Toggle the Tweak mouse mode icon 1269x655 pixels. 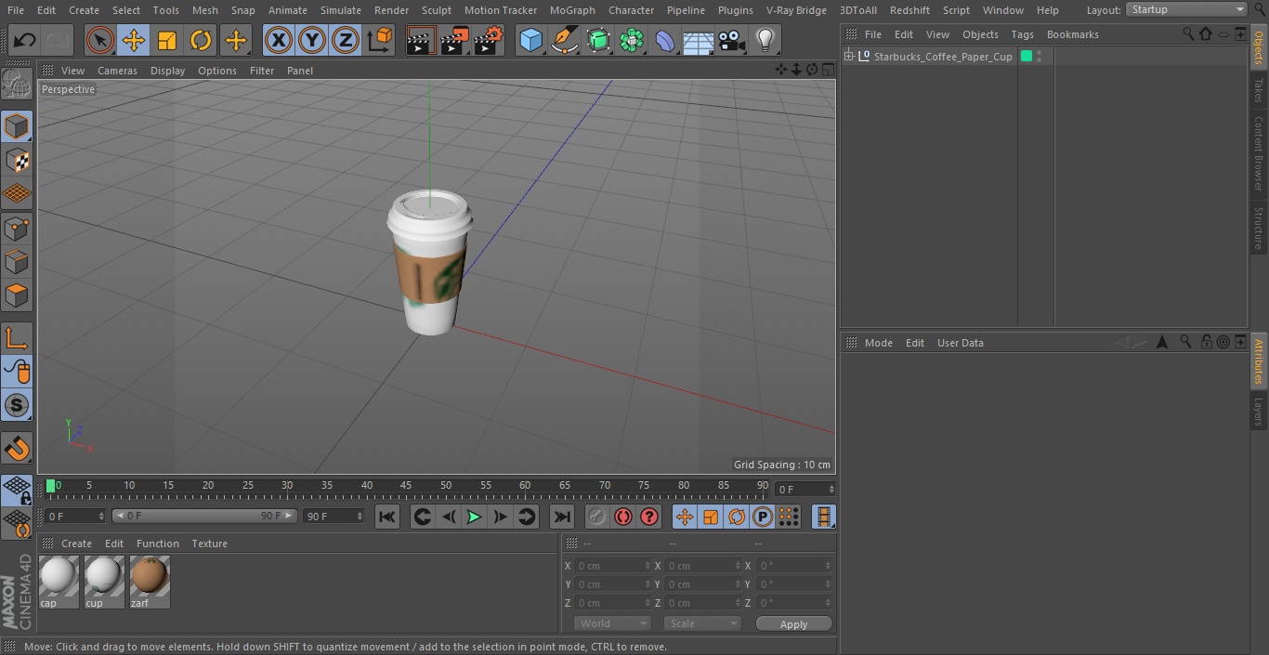coord(17,372)
